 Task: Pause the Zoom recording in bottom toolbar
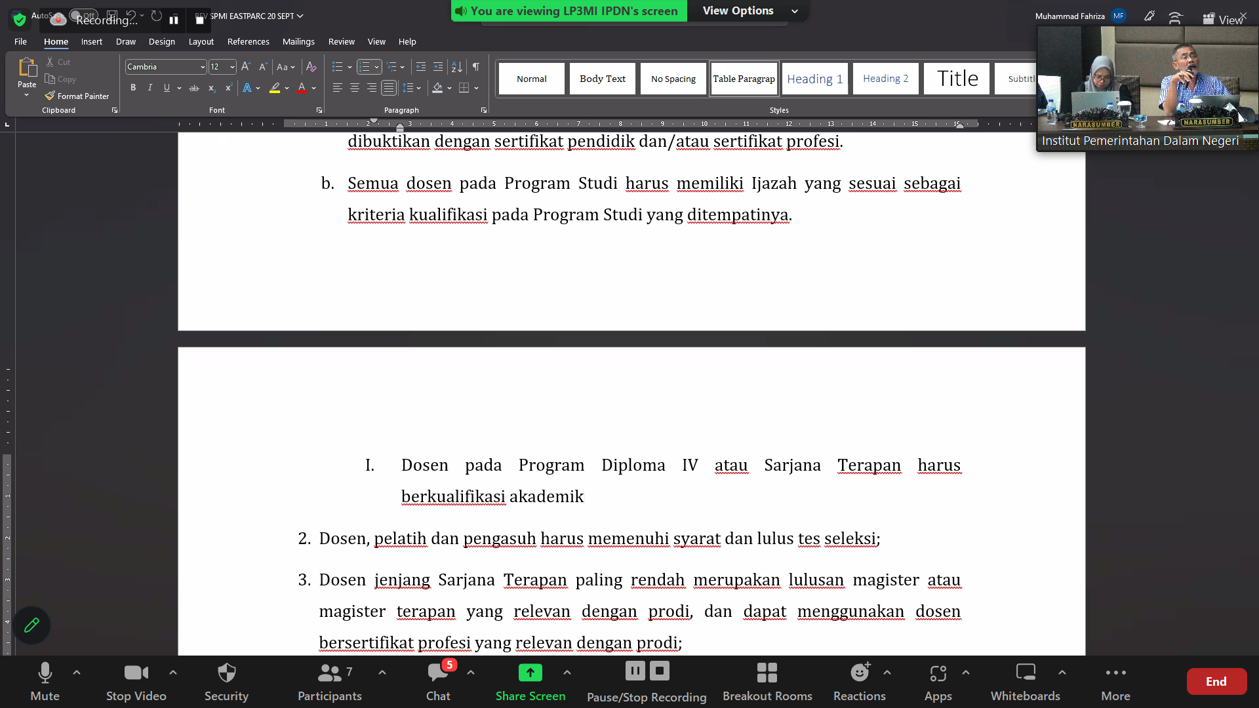pyautogui.click(x=635, y=671)
